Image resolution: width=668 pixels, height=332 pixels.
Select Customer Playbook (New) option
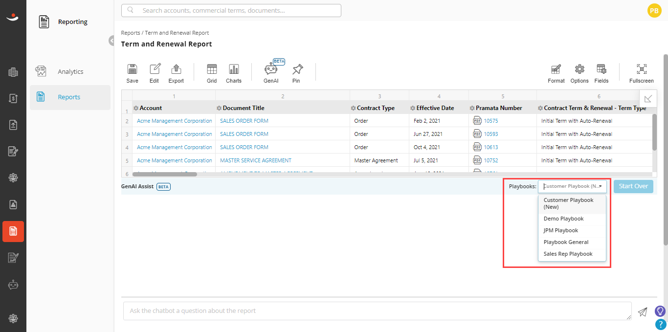[x=572, y=203]
